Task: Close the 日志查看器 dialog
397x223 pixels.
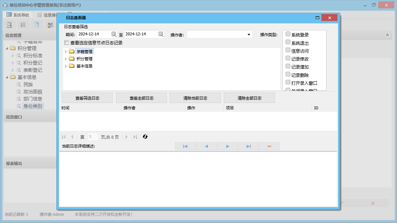Action: click(329, 18)
